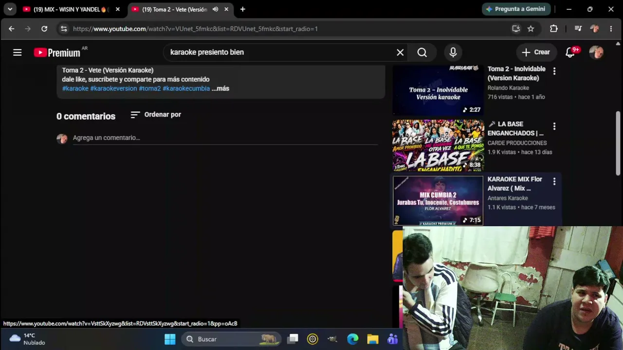623x350 pixels.
Task: Launch Microsoft Edge from the taskbar
Action: [352, 339]
